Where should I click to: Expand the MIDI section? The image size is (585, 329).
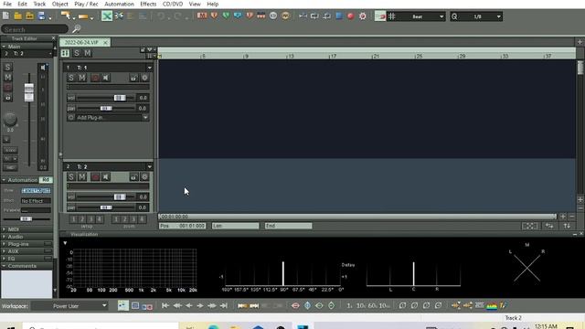pyautogui.click(x=4, y=229)
